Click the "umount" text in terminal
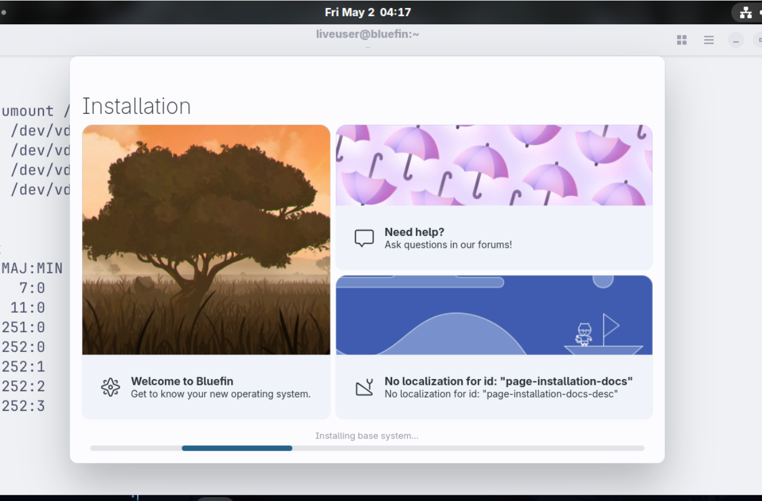This screenshot has width=762, height=501. (x=28, y=111)
